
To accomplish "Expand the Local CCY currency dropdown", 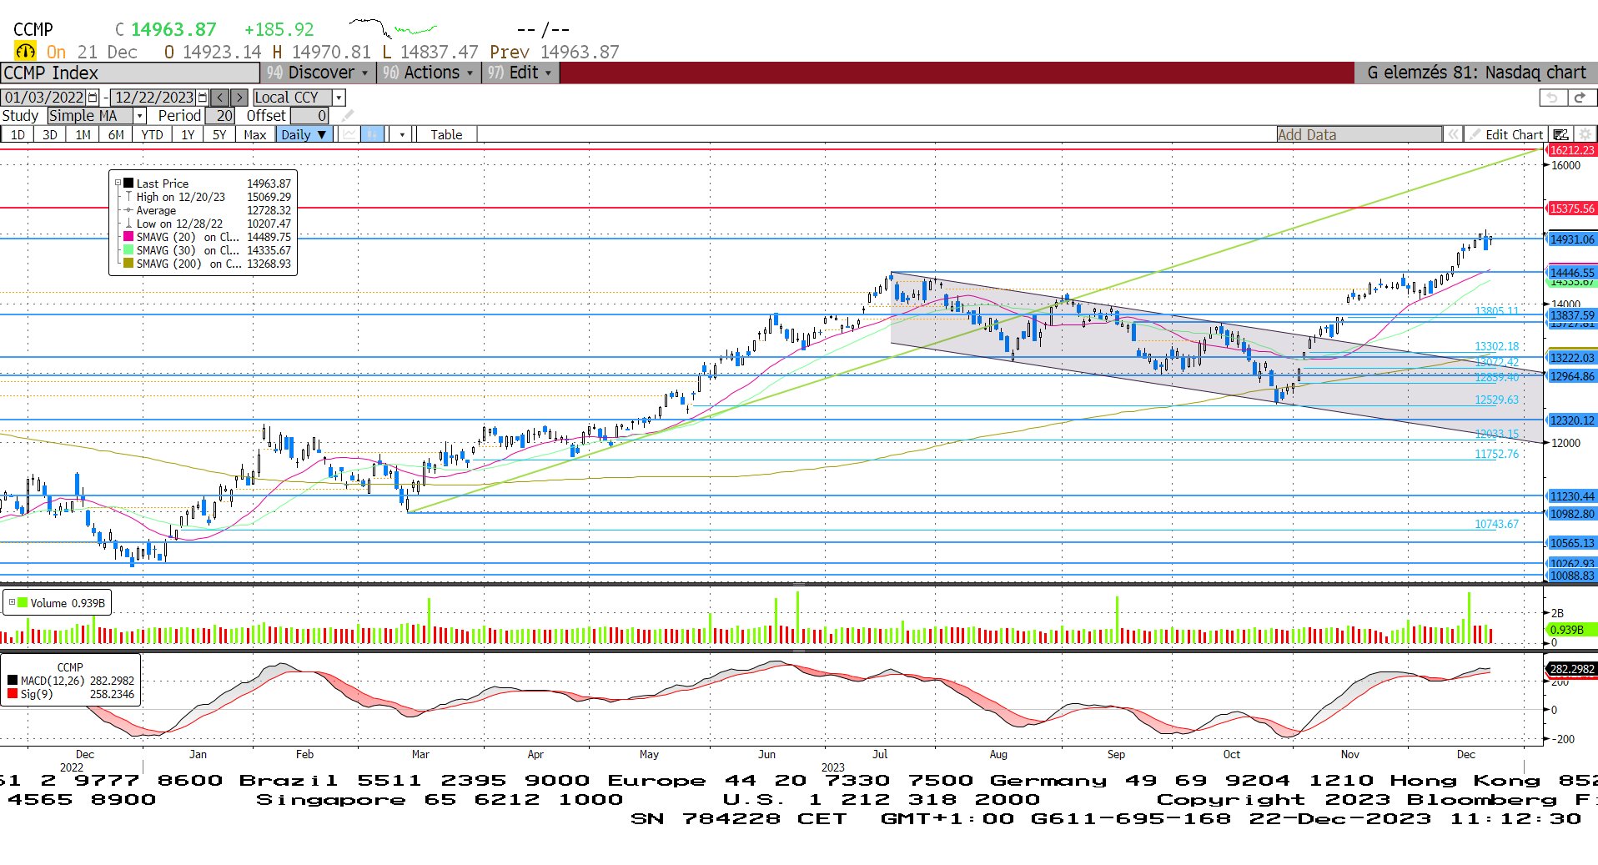I will click(x=339, y=98).
